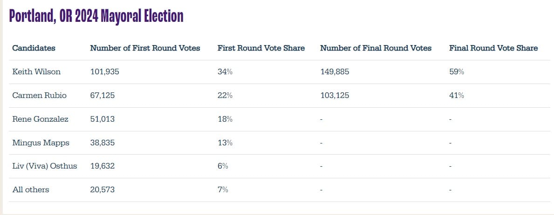
Task: Select the Number of First Round Votes header
Action: pos(145,48)
